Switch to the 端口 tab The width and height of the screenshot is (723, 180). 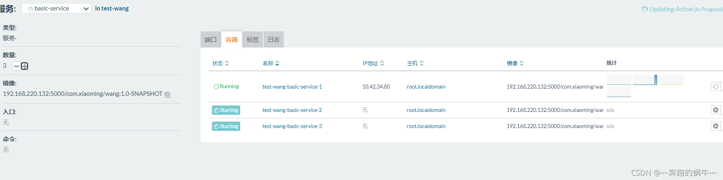click(x=211, y=39)
